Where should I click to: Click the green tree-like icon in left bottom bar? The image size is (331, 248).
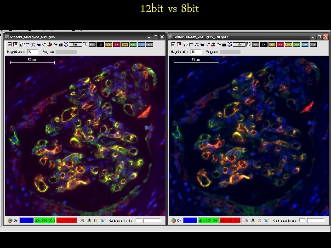tap(89, 220)
